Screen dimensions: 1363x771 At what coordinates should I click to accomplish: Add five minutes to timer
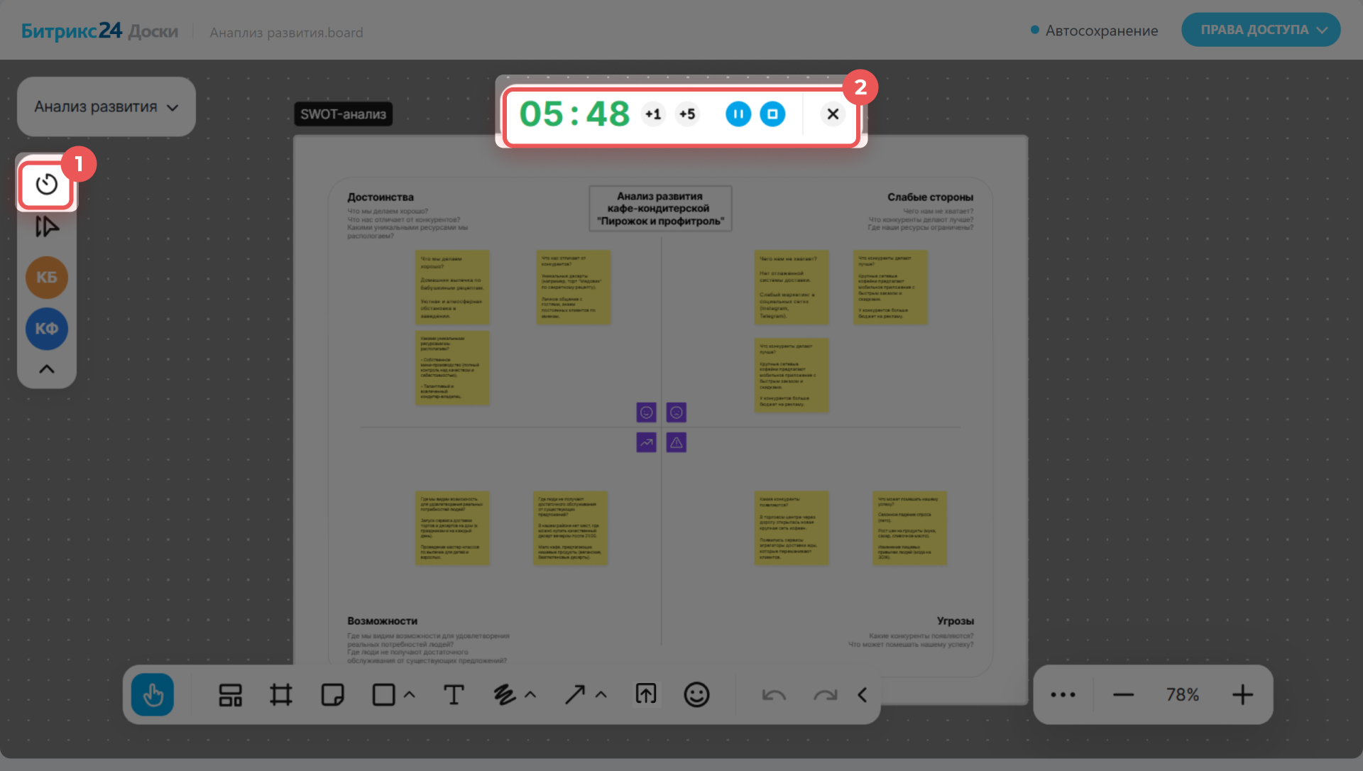687,114
